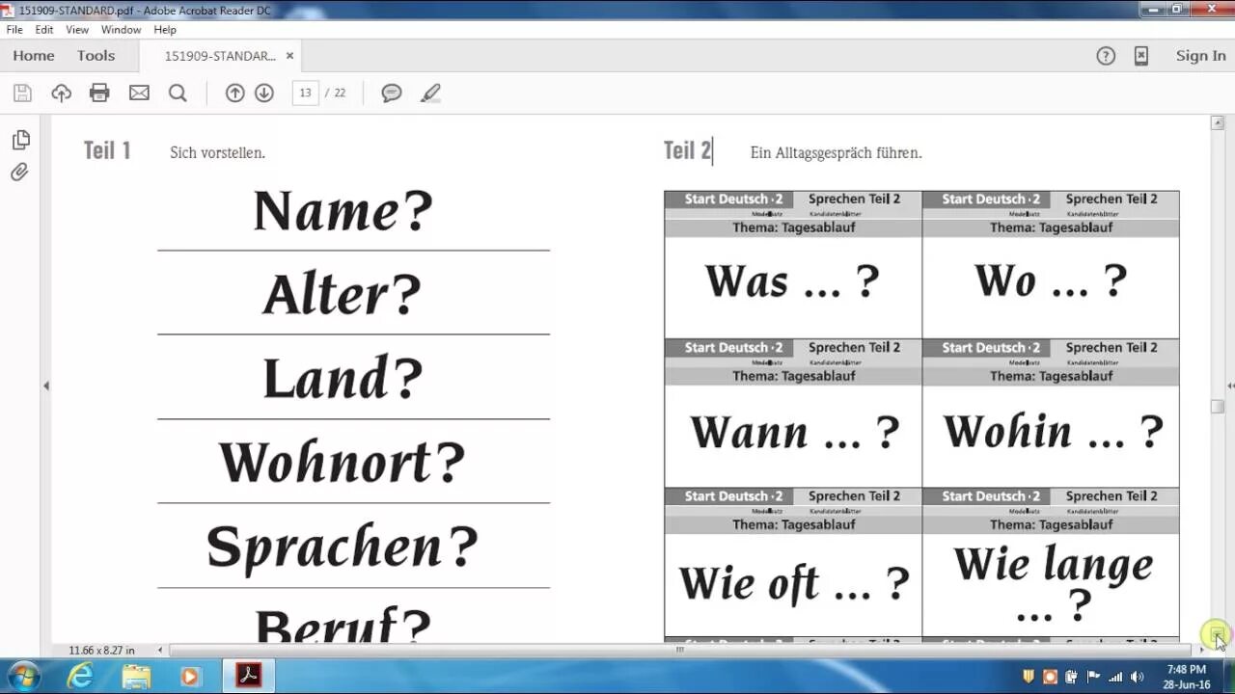Send file by email envelope icon
The width and height of the screenshot is (1235, 694).
click(139, 93)
